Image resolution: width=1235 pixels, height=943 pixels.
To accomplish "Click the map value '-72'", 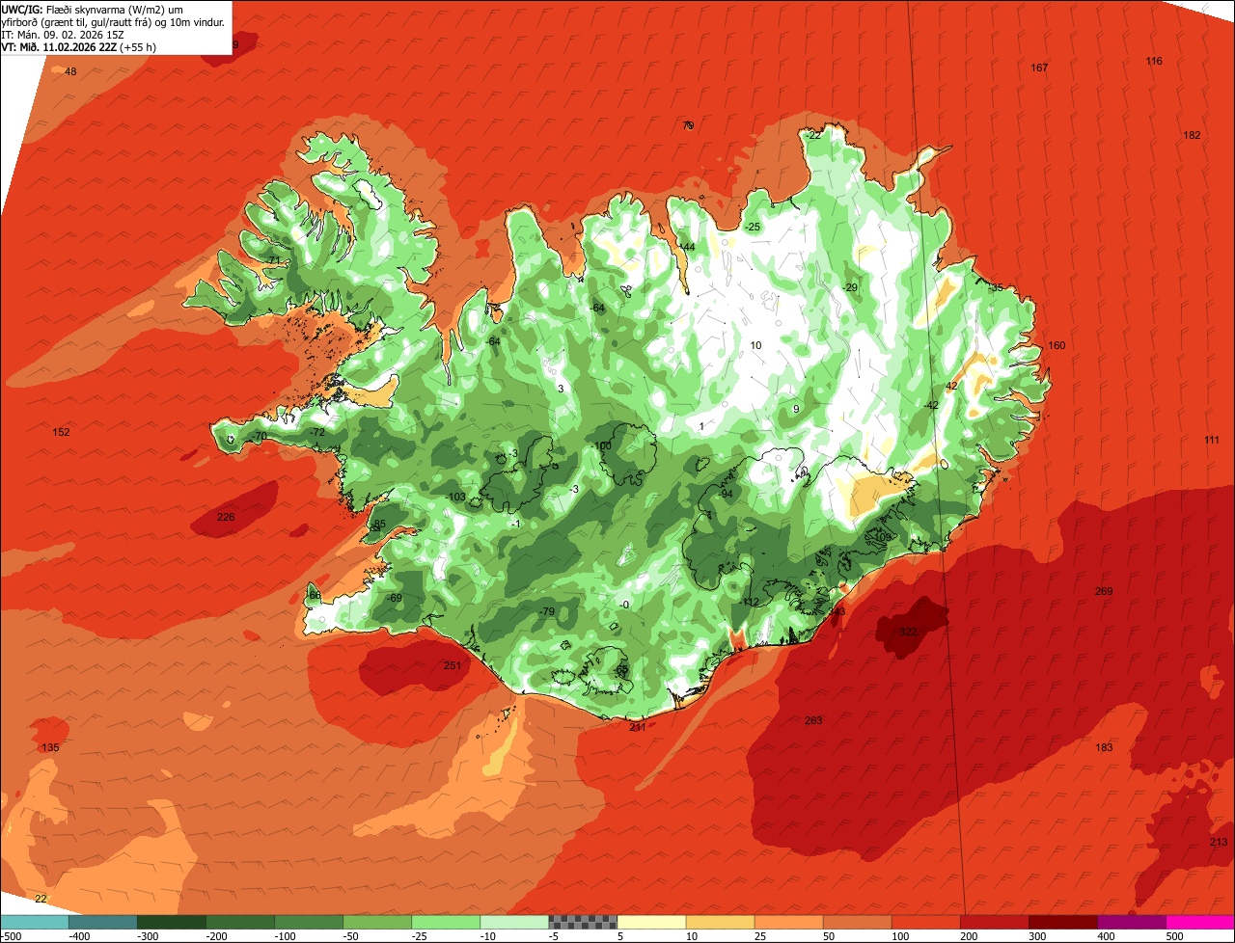I will pyautogui.click(x=317, y=432).
